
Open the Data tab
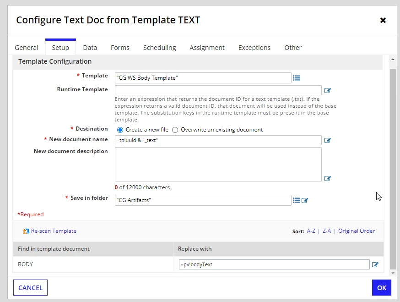pyautogui.click(x=90, y=48)
